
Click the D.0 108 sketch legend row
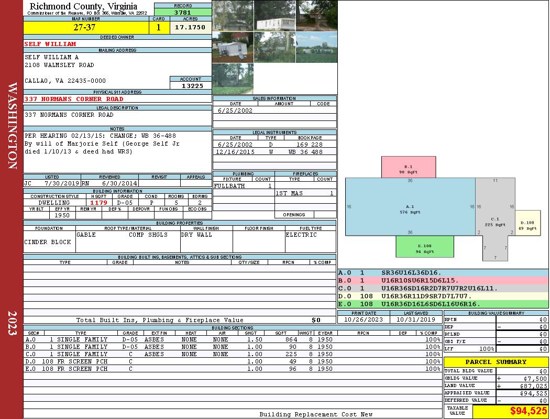(443, 296)
